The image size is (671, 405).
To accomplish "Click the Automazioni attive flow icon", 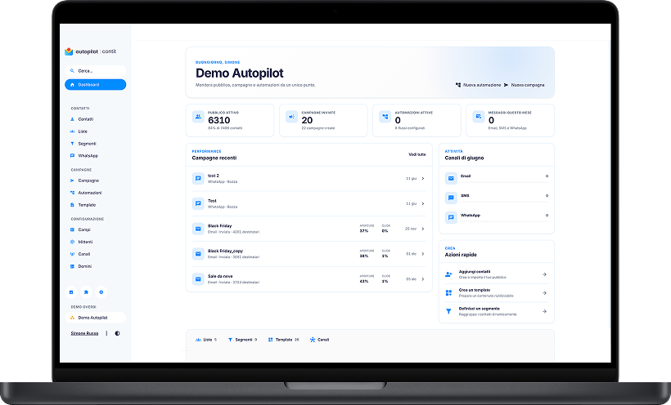I will pyautogui.click(x=385, y=117).
